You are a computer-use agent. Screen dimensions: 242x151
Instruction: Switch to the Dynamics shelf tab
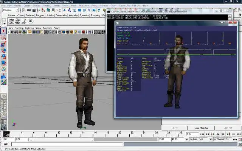pos(84,15)
